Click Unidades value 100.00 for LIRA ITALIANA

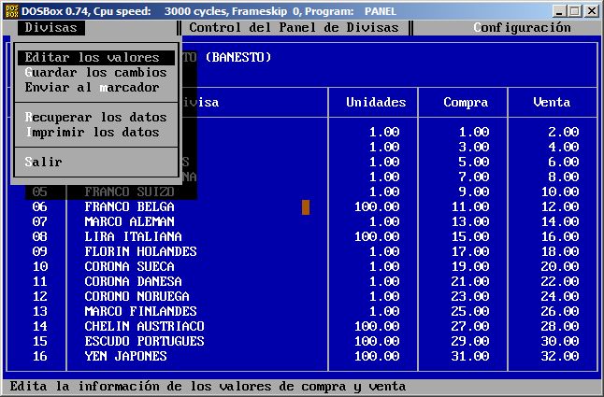(376, 237)
